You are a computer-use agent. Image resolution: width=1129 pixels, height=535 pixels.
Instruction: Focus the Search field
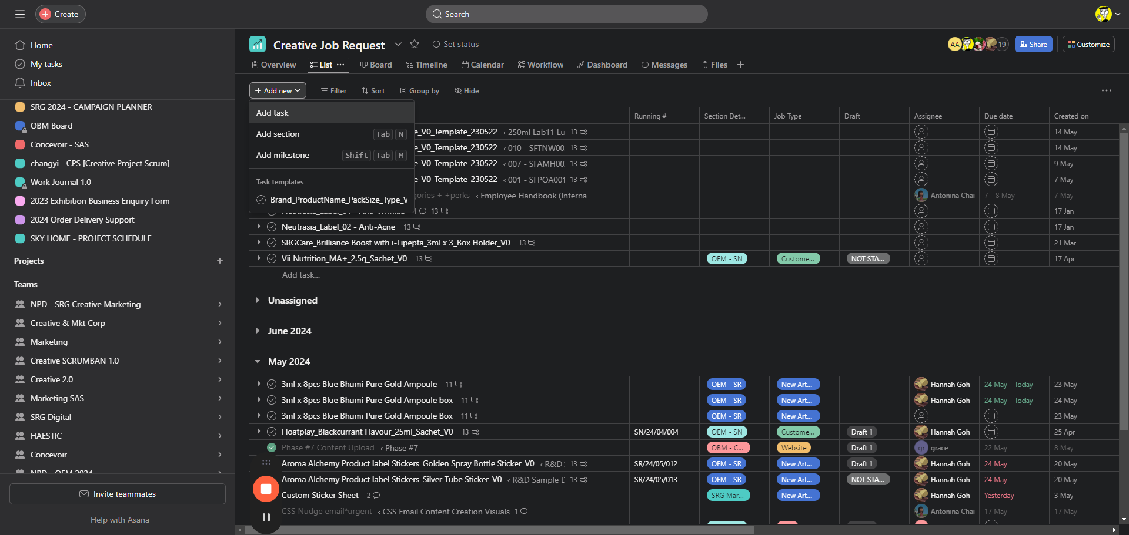pos(566,14)
